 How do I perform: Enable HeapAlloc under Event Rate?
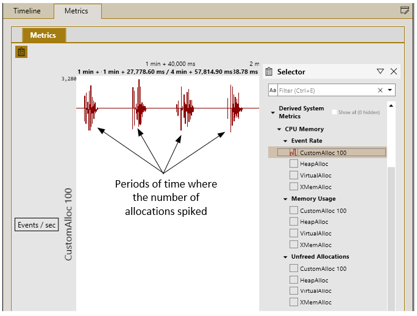pos(294,164)
